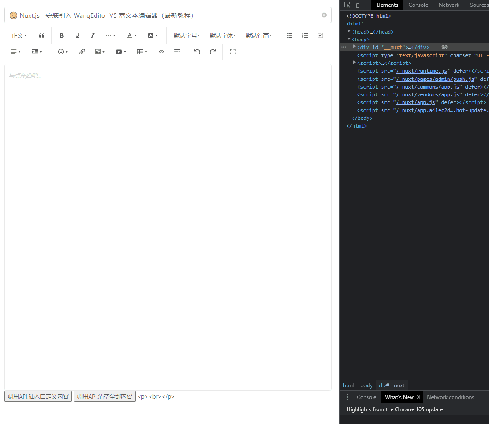The width and height of the screenshot is (489, 424).
Task: Switch to the Elements tab
Action: click(x=387, y=5)
